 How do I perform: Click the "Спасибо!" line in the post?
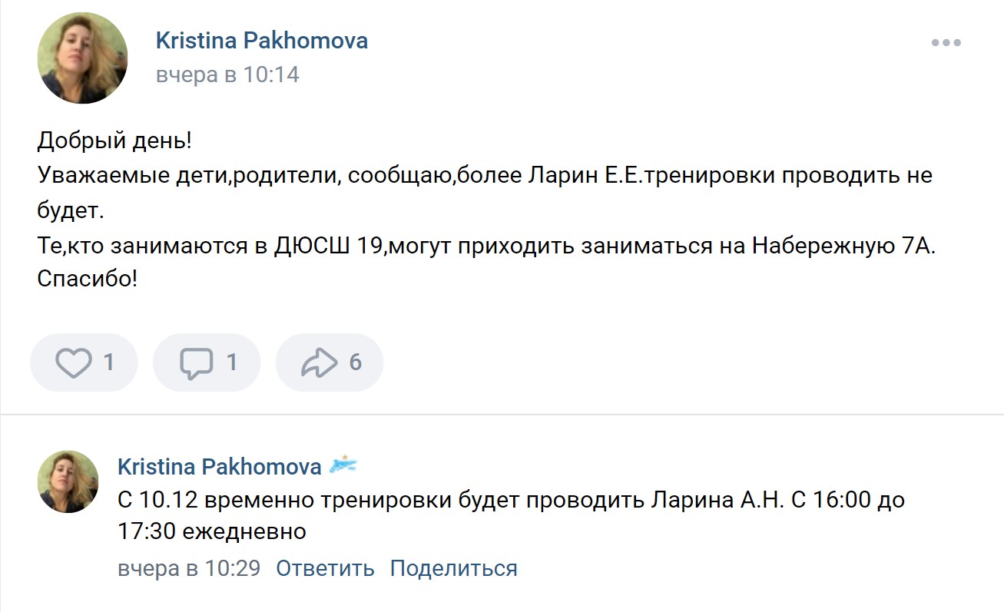(87, 279)
